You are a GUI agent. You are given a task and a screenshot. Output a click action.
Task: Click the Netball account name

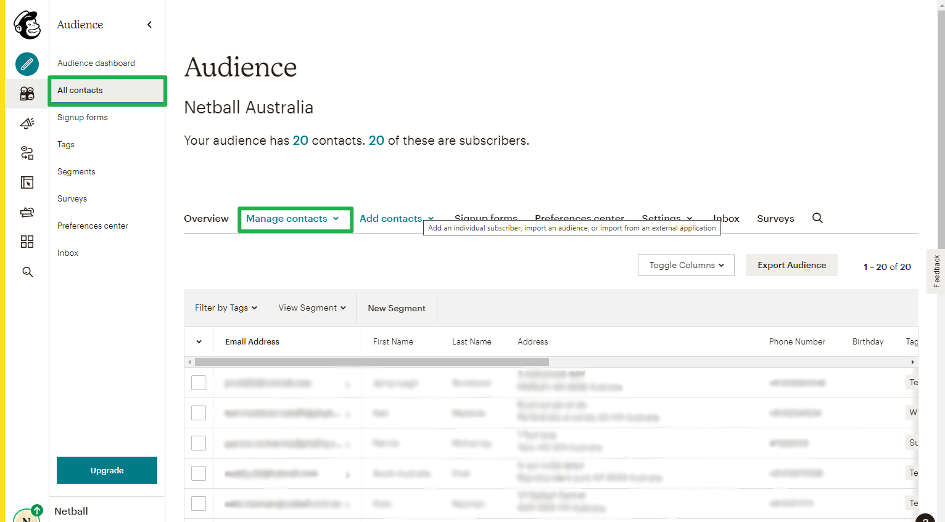[x=71, y=512]
